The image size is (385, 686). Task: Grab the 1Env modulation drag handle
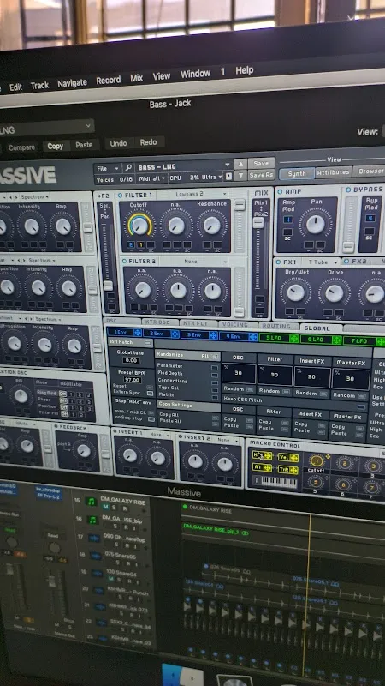[138, 333]
